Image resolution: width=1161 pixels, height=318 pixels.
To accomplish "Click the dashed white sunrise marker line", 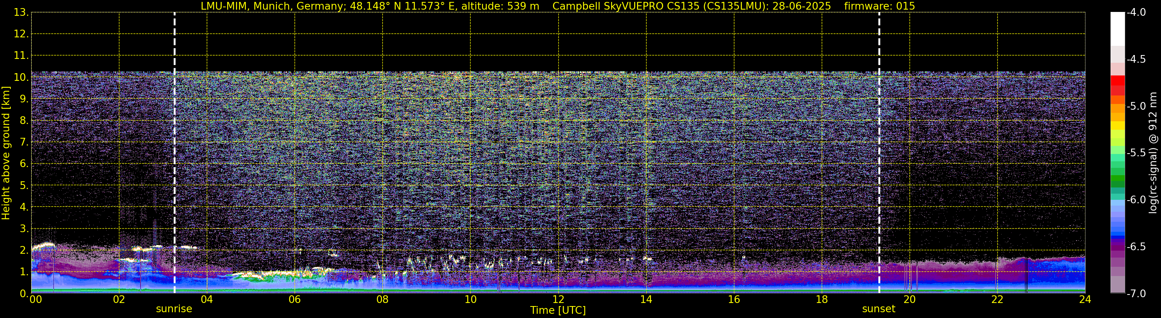I will point(174,153).
